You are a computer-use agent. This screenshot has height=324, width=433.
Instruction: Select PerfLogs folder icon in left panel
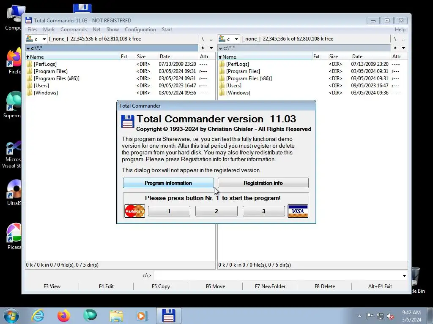(x=29, y=64)
